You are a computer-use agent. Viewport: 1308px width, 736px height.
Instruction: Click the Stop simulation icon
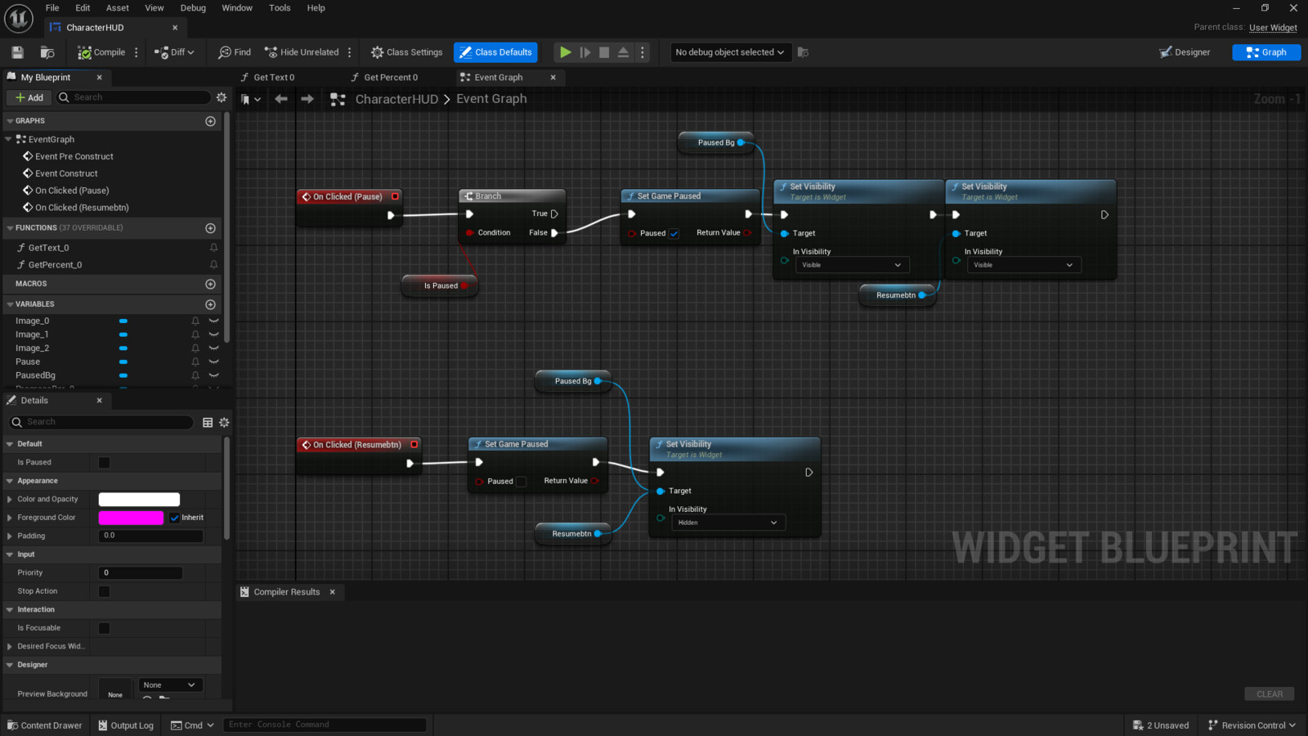(x=604, y=52)
